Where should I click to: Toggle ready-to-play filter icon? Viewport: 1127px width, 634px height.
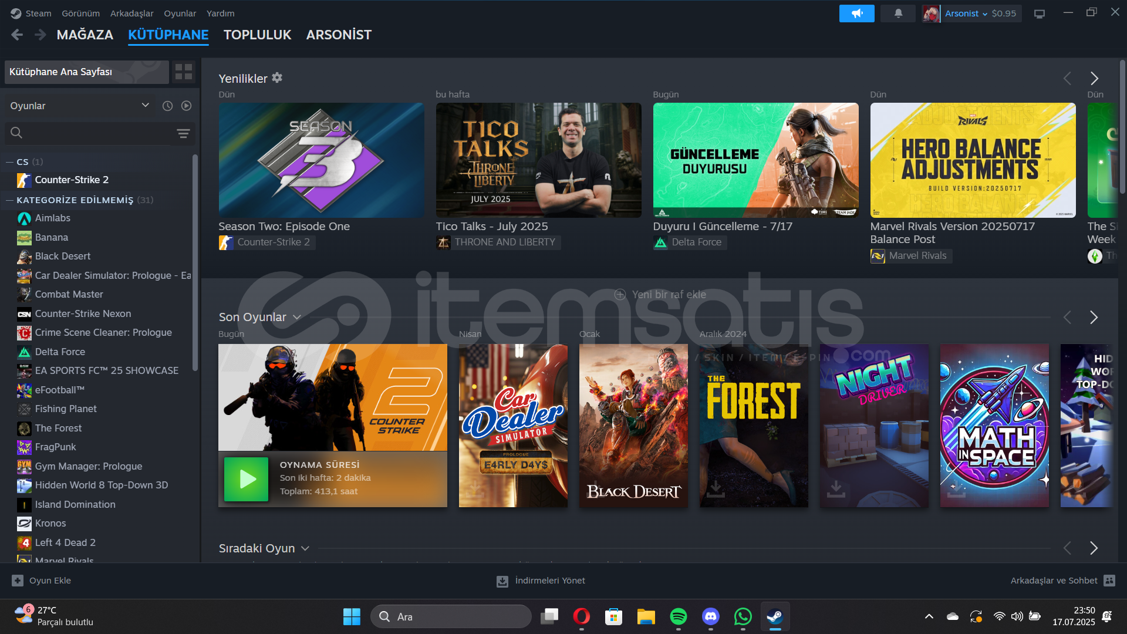(186, 106)
